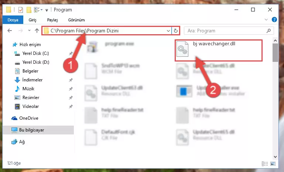Switch to details list view icon
This screenshot has width=284, height=172.
pos(265,164)
